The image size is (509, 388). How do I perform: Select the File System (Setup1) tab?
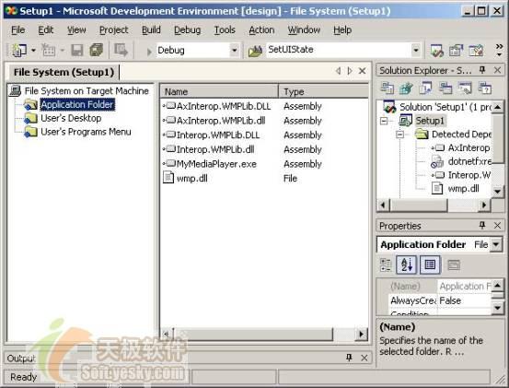[x=64, y=72]
